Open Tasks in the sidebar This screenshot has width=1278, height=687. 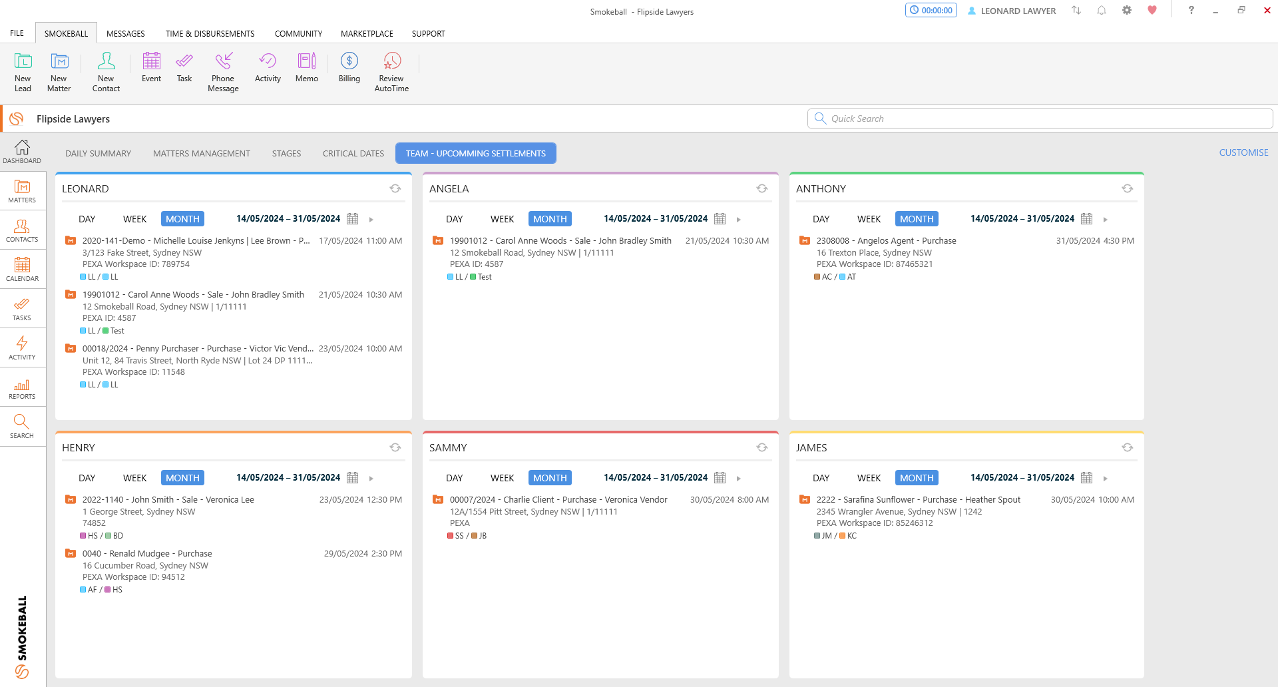point(22,309)
